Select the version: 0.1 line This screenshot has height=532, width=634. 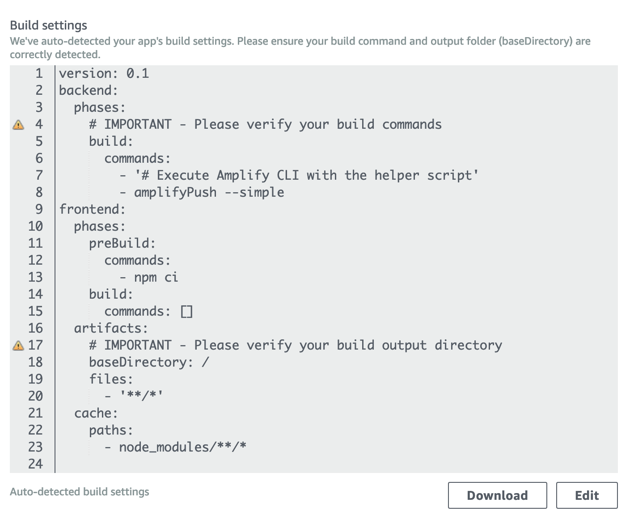104,73
